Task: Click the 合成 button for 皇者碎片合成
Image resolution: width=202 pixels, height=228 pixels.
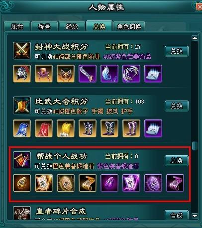Action: [177, 215]
